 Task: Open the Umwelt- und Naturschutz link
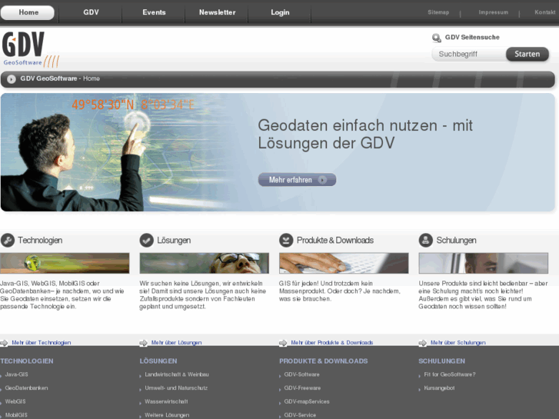pyautogui.click(x=176, y=388)
